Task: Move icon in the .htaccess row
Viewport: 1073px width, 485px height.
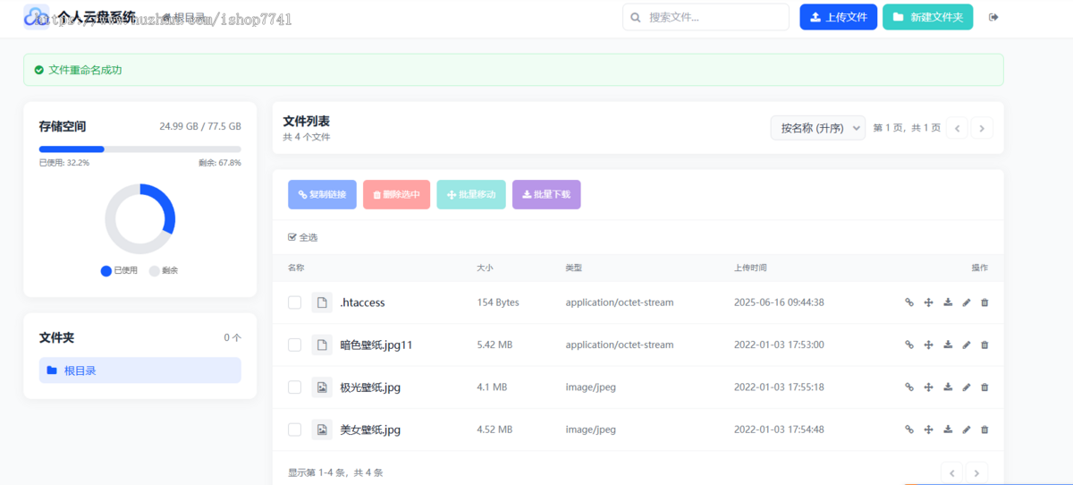Action: point(928,302)
